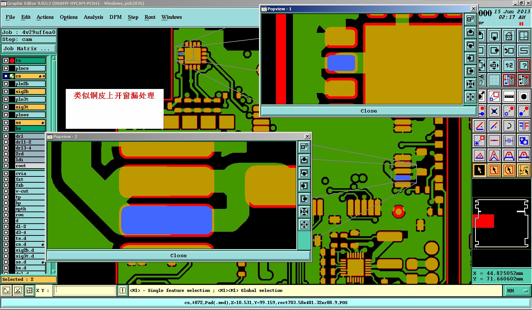Toggle the rout layer checkbox
532x310 pixels.
tap(6, 166)
